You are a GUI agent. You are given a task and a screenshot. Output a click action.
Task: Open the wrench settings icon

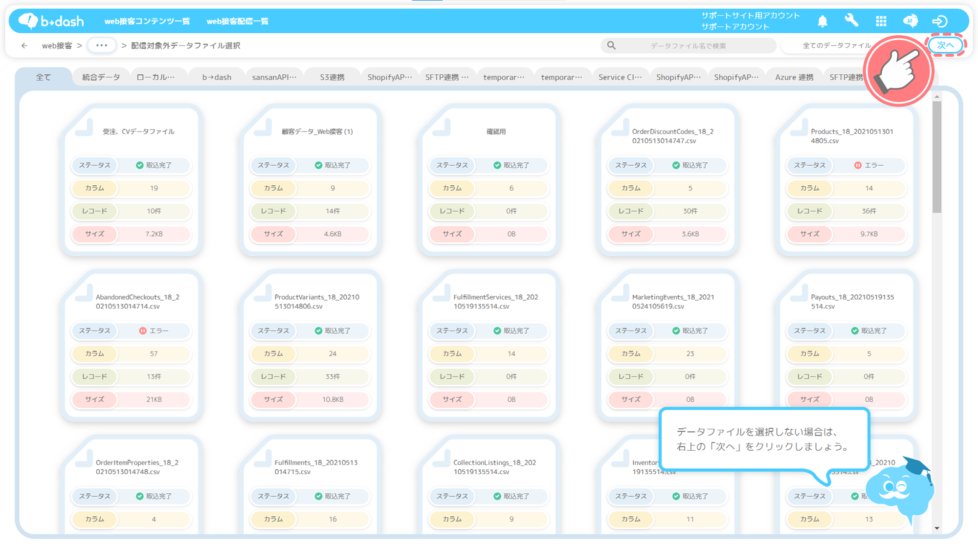851,21
